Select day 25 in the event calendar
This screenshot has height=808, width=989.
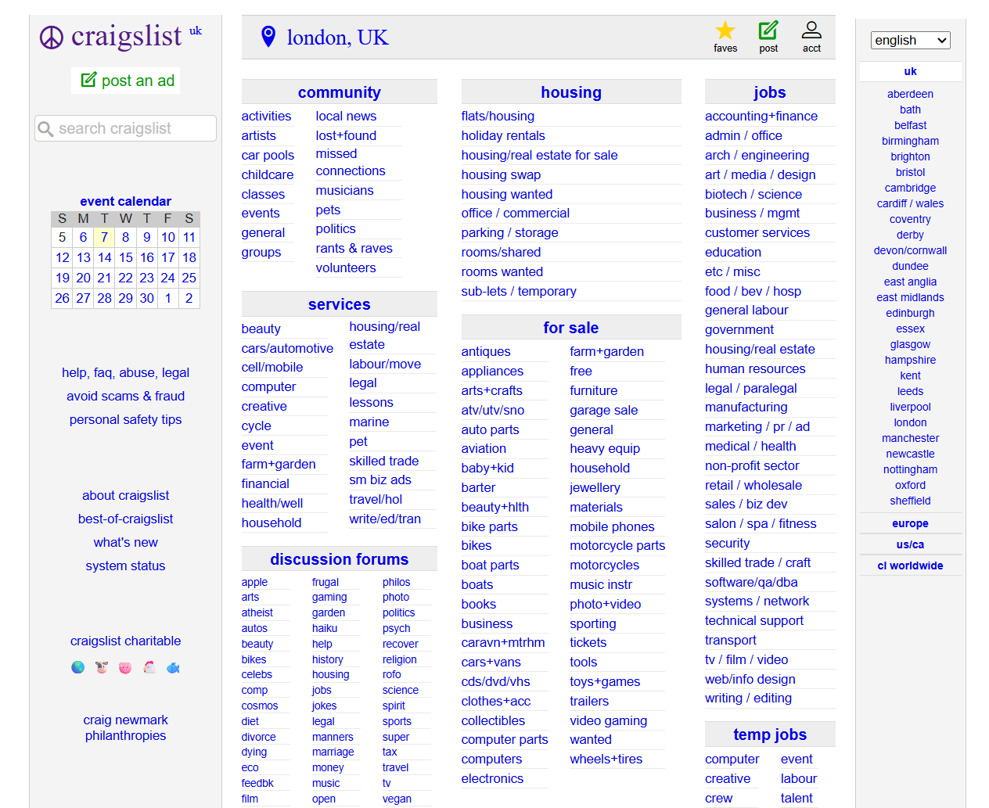click(x=189, y=278)
